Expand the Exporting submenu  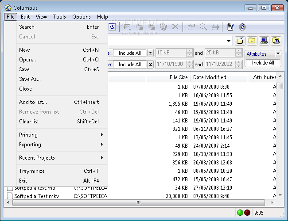point(102,145)
